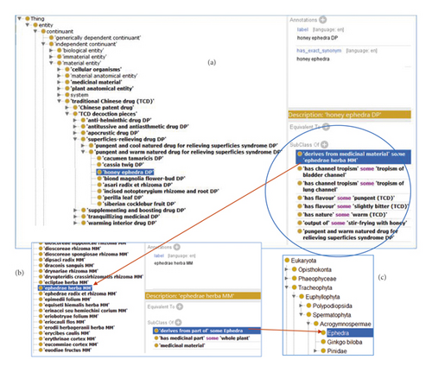Expand the Opisthokonta node
432x372 pixels.
(x=287, y=269)
